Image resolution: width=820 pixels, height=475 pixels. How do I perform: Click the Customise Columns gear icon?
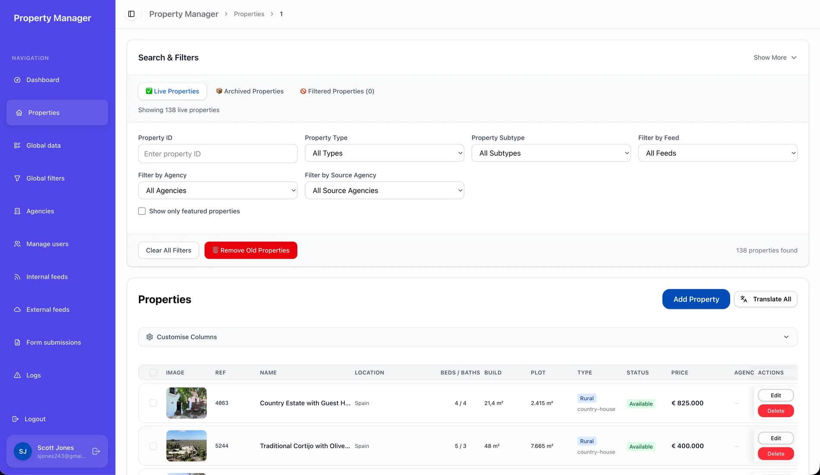149,337
